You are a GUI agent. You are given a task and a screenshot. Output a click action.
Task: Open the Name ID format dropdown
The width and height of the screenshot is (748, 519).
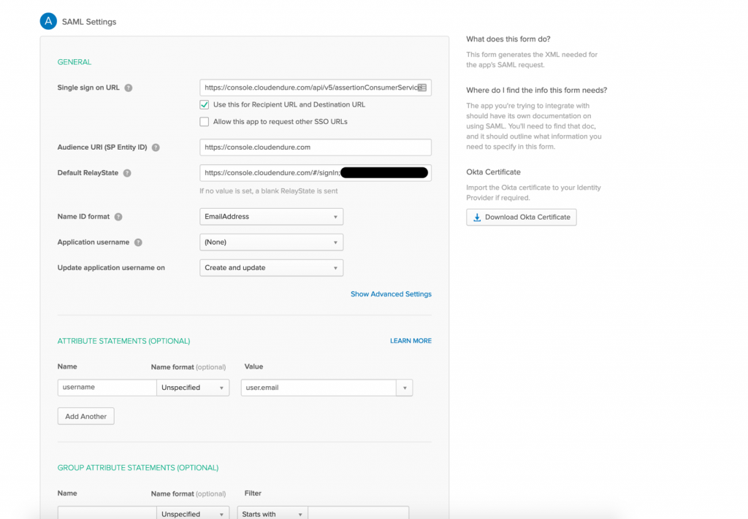click(x=271, y=216)
